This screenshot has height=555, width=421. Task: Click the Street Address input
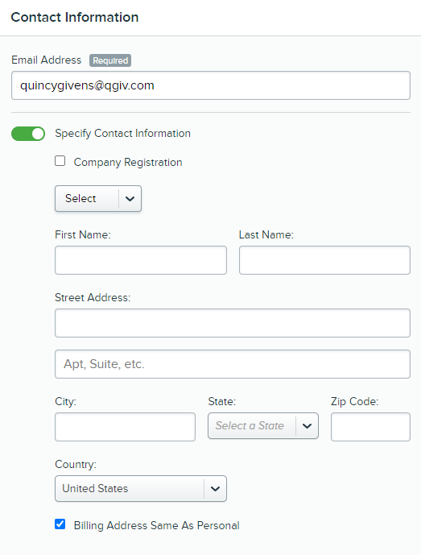[233, 323]
